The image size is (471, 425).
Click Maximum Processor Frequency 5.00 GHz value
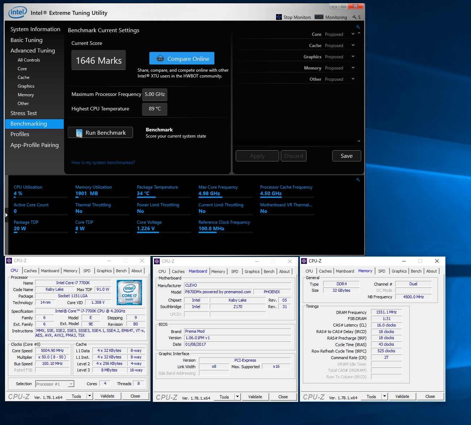155,94
